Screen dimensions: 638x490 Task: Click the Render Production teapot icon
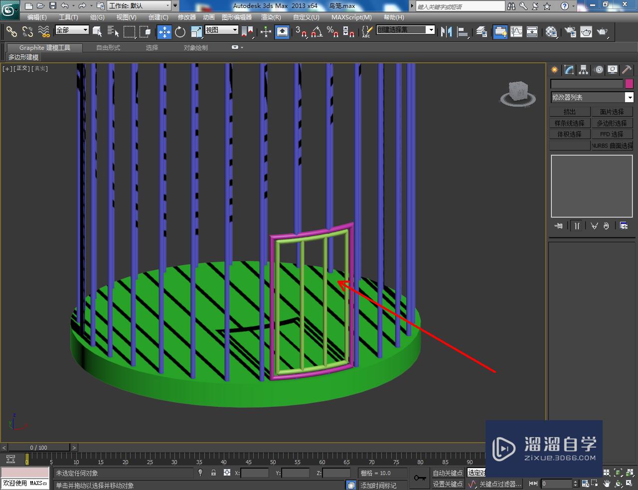pos(602,32)
